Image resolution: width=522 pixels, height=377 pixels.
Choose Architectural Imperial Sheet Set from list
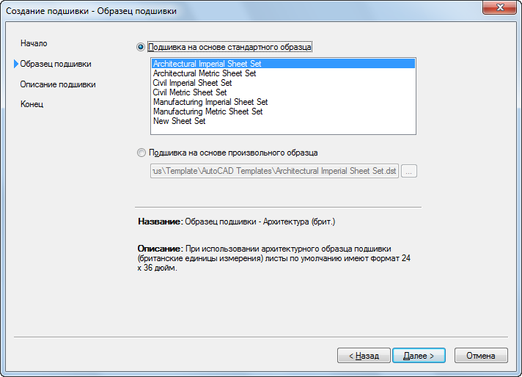coord(283,64)
